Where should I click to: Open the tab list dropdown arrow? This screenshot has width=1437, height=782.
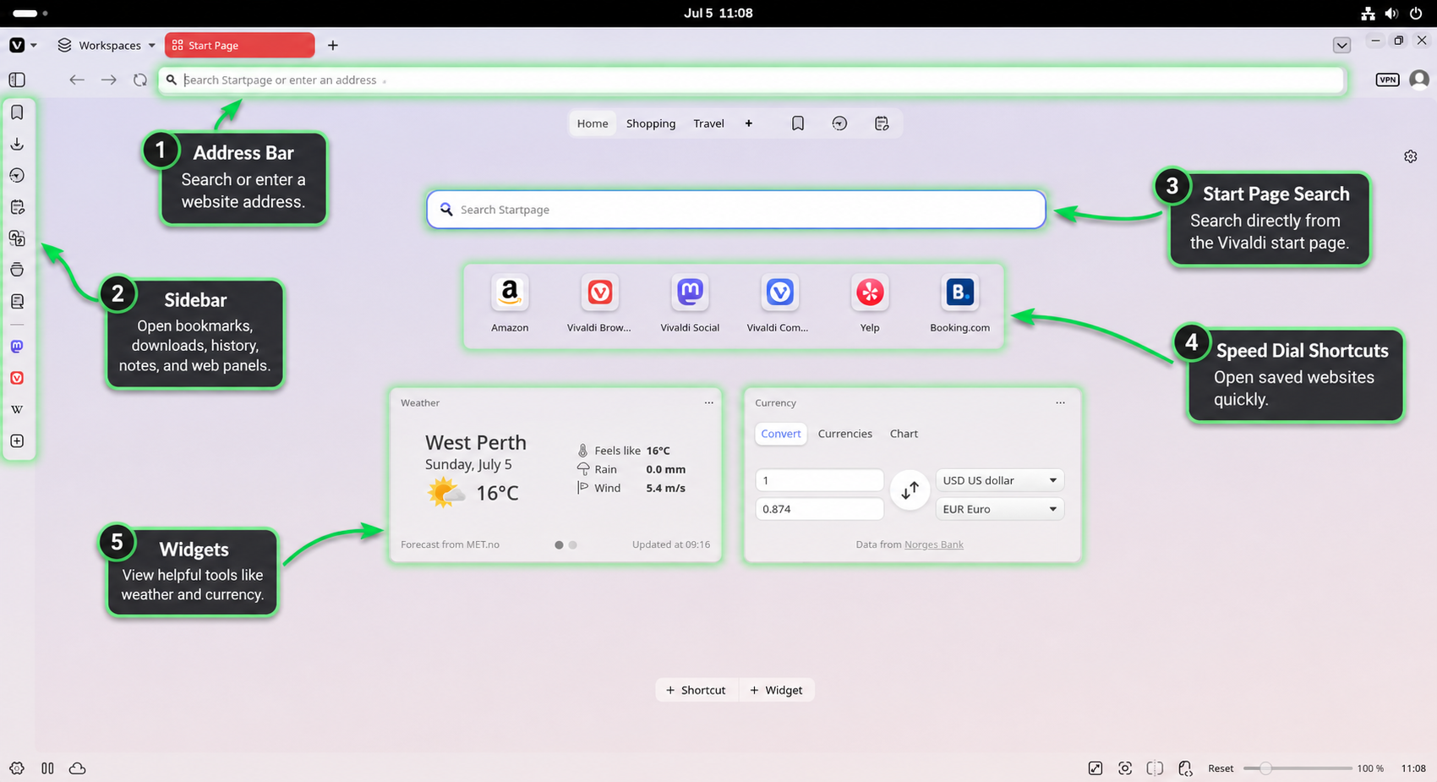pyautogui.click(x=1341, y=46)
